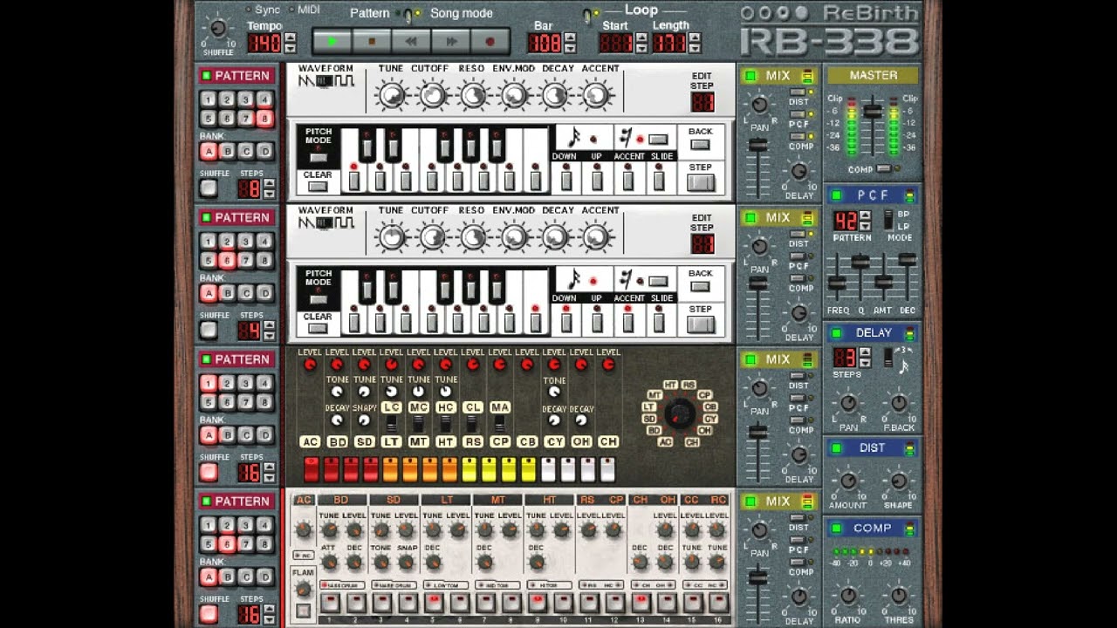Start playback with the green play button
The width and height of the screenshot is (1117, 628).
331,41
